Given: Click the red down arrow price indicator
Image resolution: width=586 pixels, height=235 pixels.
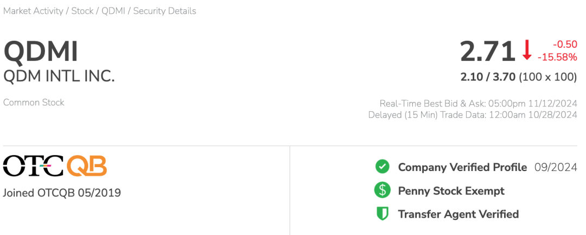Looking at the screenshot, I should [x=526, y=51].
